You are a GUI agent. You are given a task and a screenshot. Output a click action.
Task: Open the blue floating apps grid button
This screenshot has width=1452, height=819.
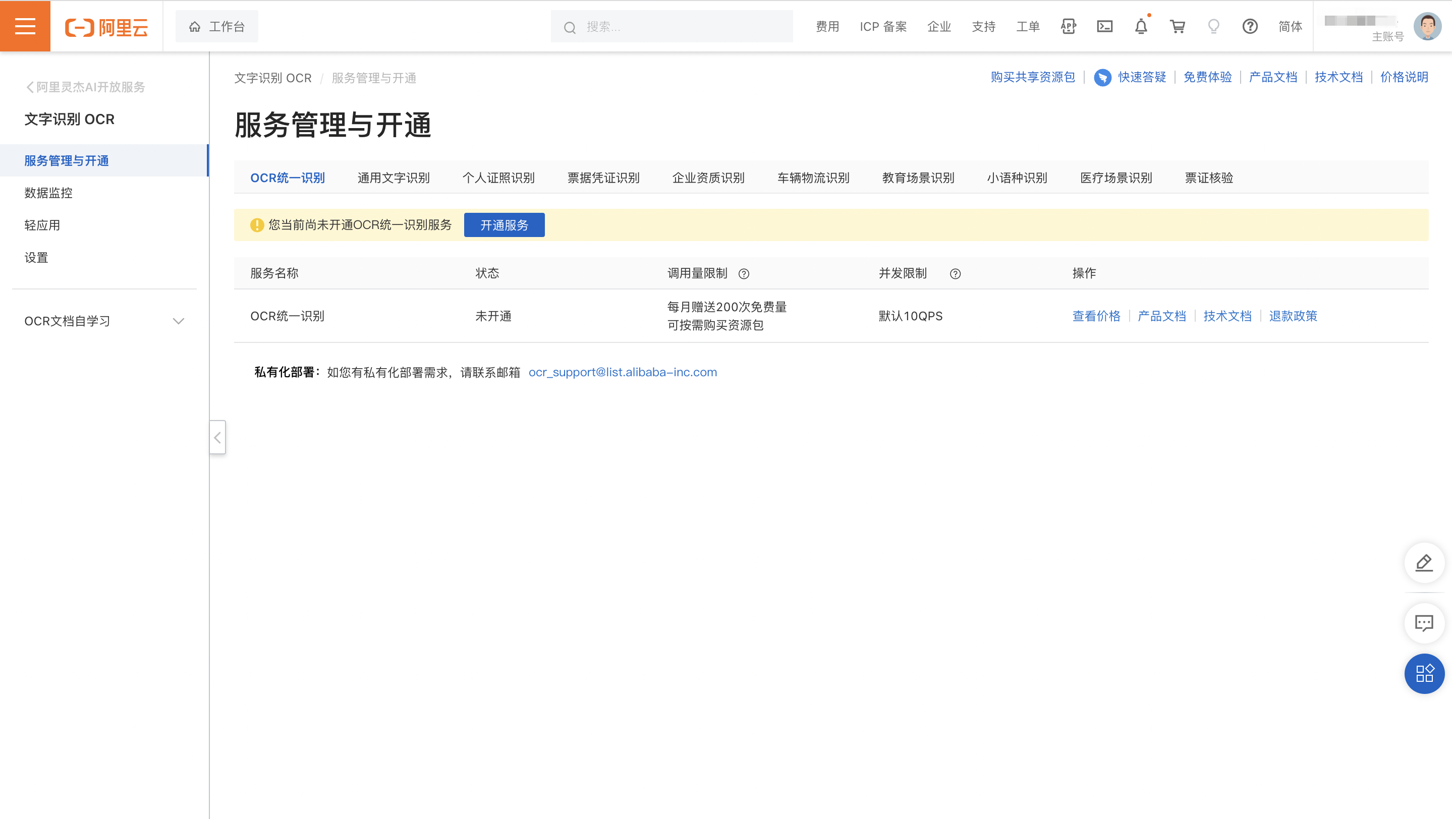point(1424,673)
